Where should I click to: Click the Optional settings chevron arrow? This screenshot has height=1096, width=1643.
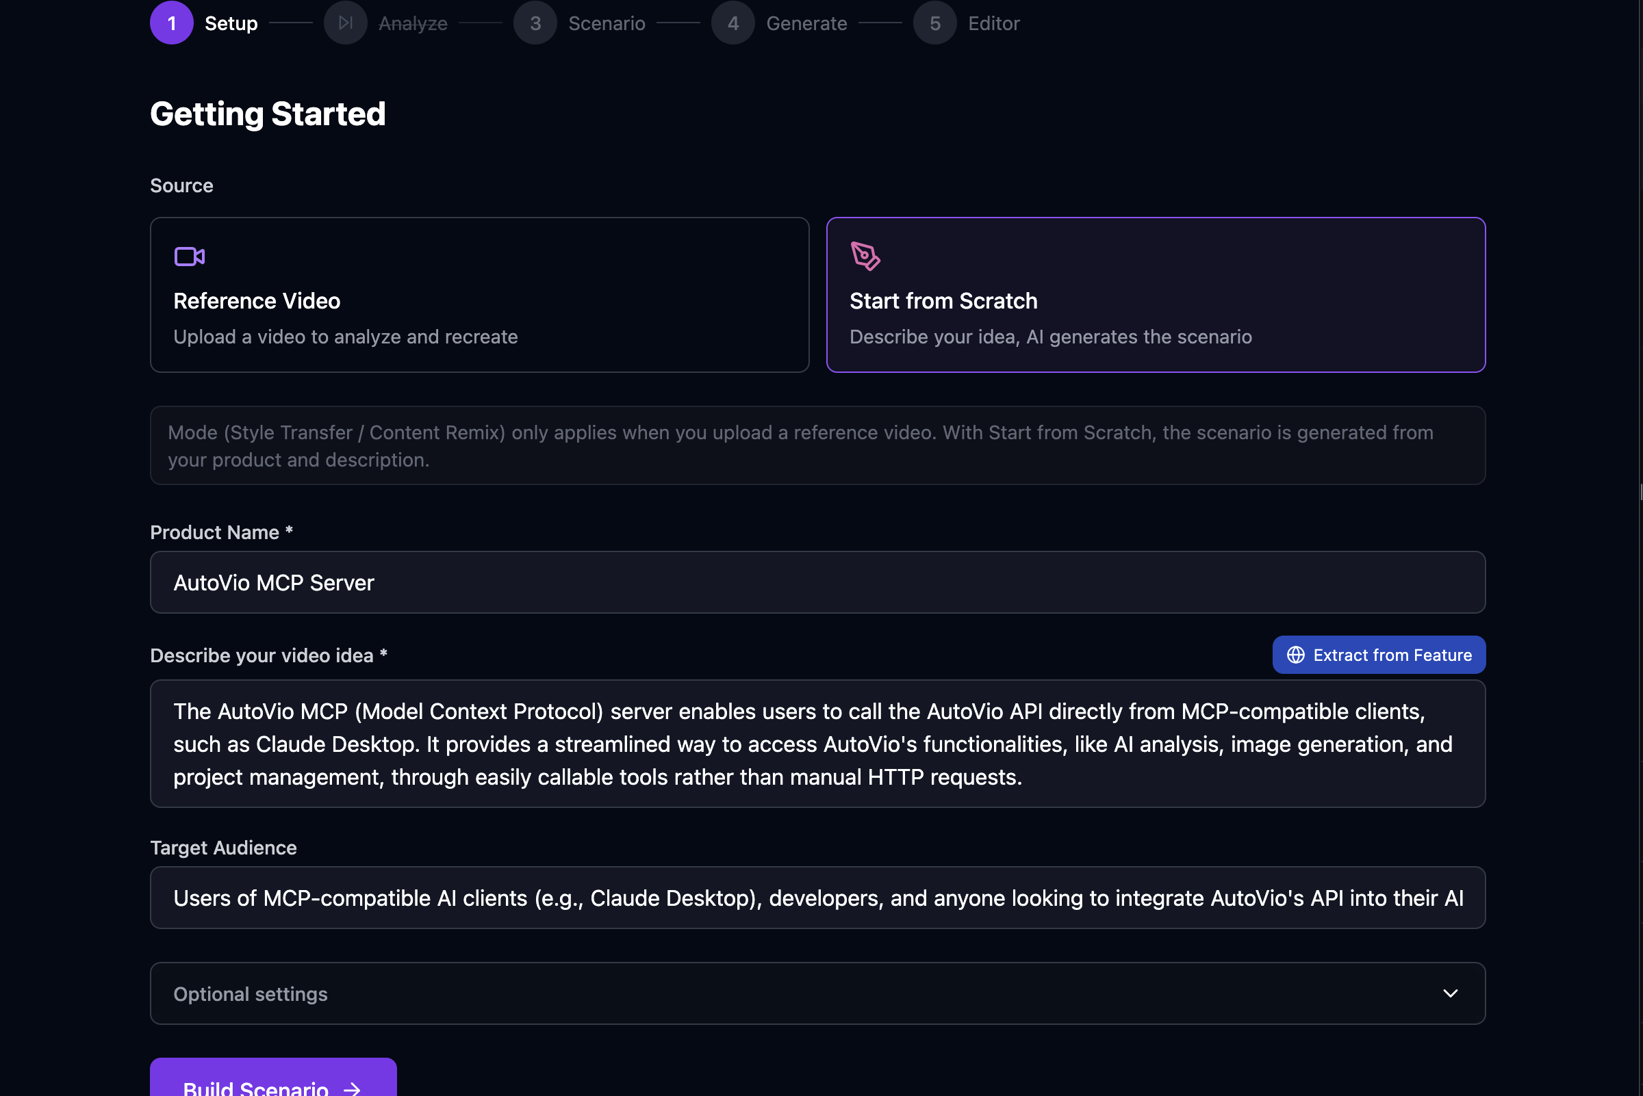pyautogui.click(x=1450, y=993)
